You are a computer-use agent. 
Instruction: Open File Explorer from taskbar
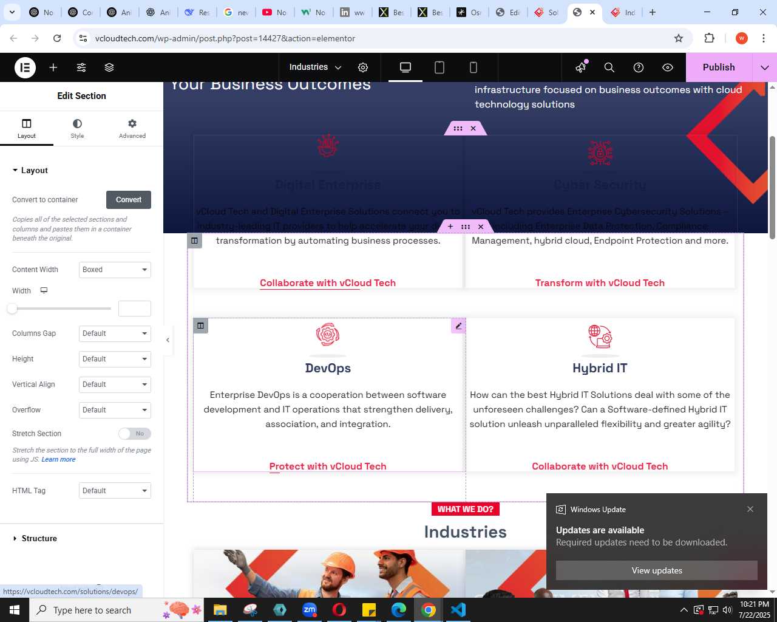pos(220,610)
